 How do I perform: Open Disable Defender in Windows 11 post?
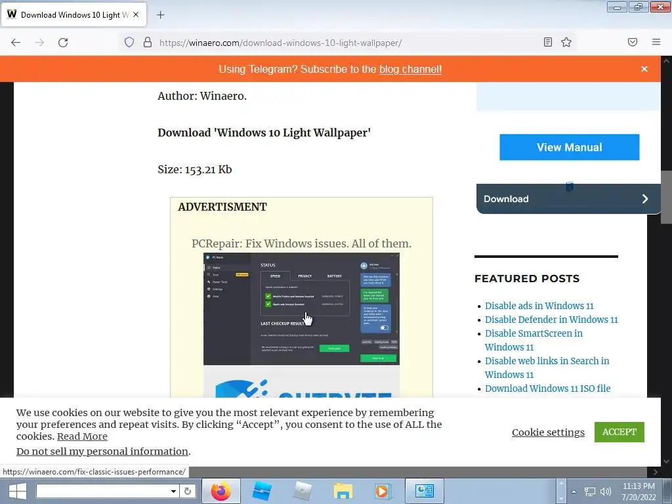(551, 320)
